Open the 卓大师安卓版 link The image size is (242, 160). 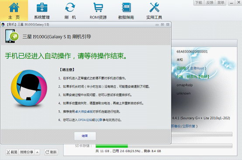point(83,111)
